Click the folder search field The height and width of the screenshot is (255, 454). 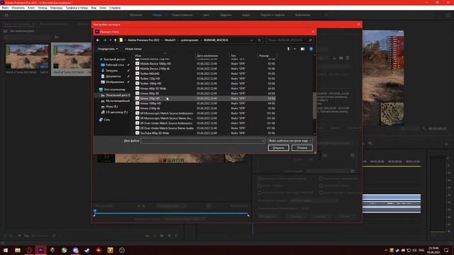pos(289,40)
